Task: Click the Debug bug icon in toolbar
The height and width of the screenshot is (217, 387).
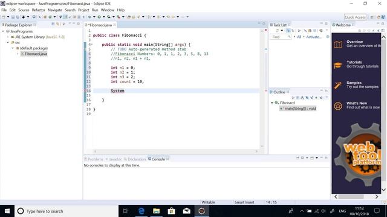Action: point(89,17)
